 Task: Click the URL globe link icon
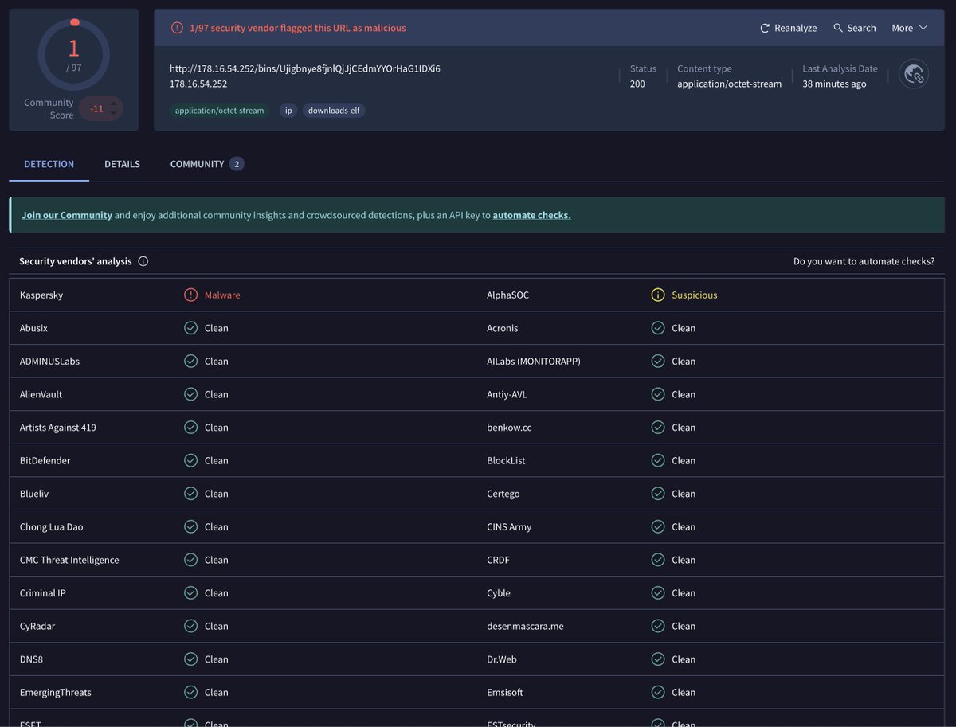914,74
